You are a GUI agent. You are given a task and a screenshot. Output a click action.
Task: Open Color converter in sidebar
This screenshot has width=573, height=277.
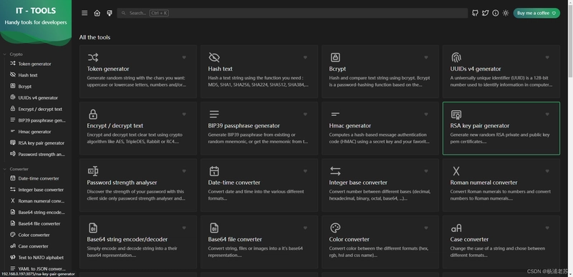coord(34,235)
